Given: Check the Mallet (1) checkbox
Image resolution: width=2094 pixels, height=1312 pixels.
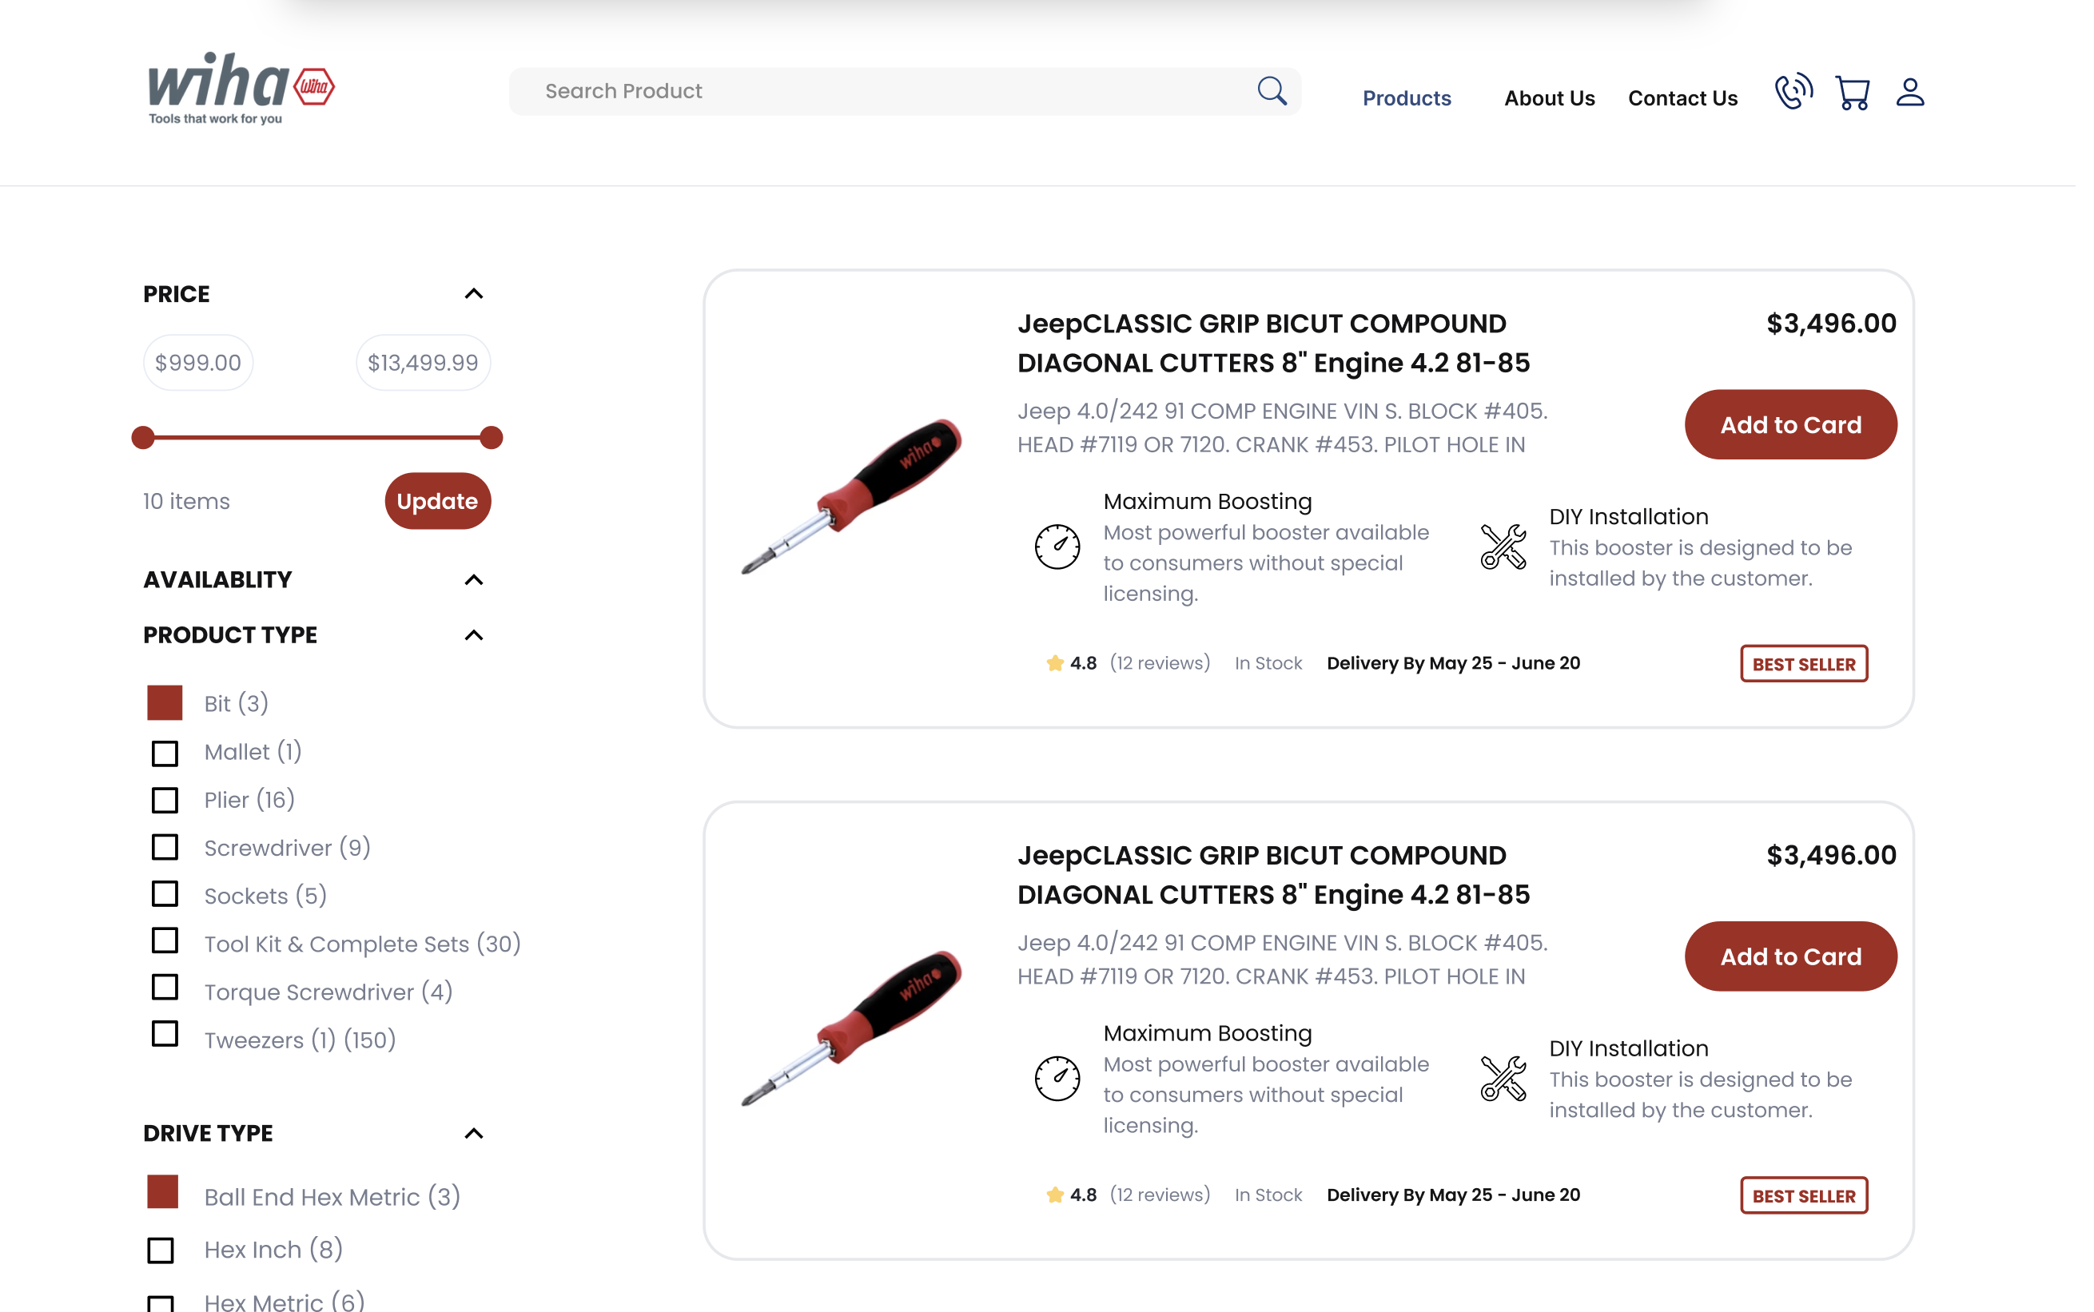Looking at the screenshot, I should pyautogui.click(x=164, y=753).
